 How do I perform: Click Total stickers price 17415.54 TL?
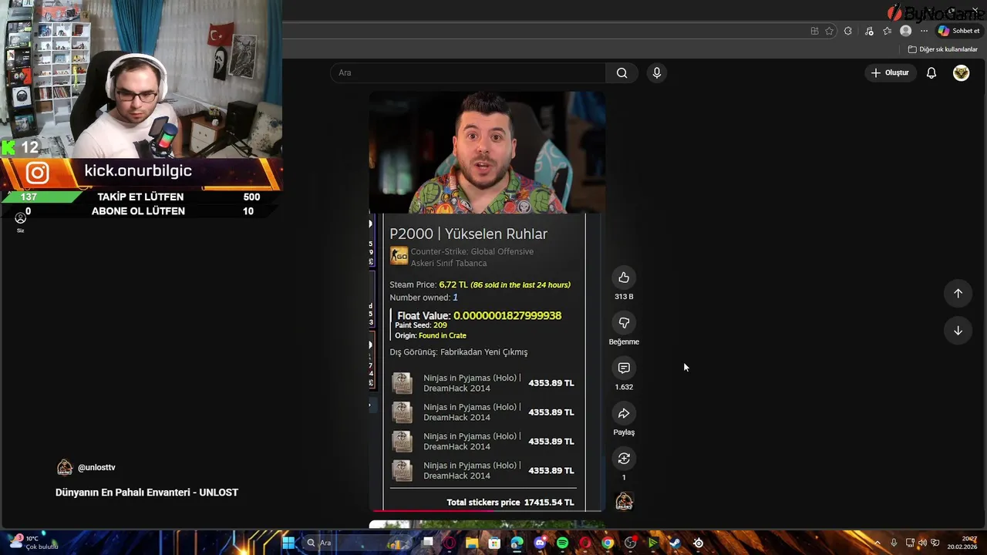pyautogui.click(x=510, y=502)
